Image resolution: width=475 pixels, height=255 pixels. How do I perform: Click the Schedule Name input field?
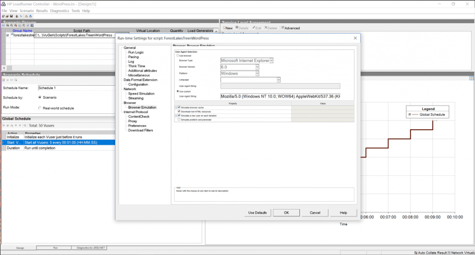[x=77, y=88]
